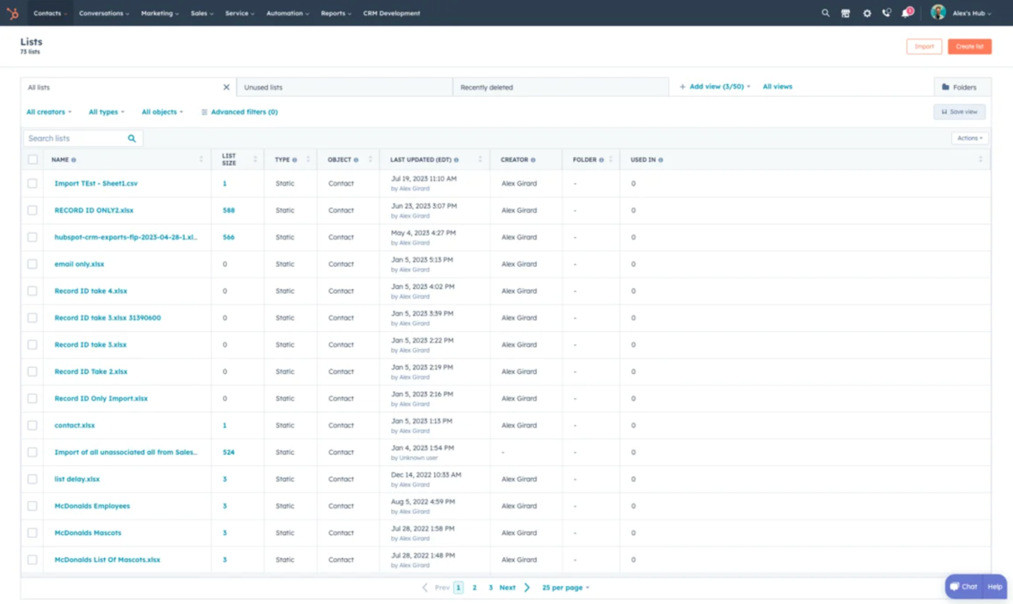Select all lists header checkbox
The width and height of the screenshot is (1013, 604).
tap(33, 159)
